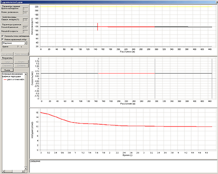The width and height of the screenshot is (218, 174).
Task: Focus the 'Масштаб давления' input field
Action: (x=25, y=27)
